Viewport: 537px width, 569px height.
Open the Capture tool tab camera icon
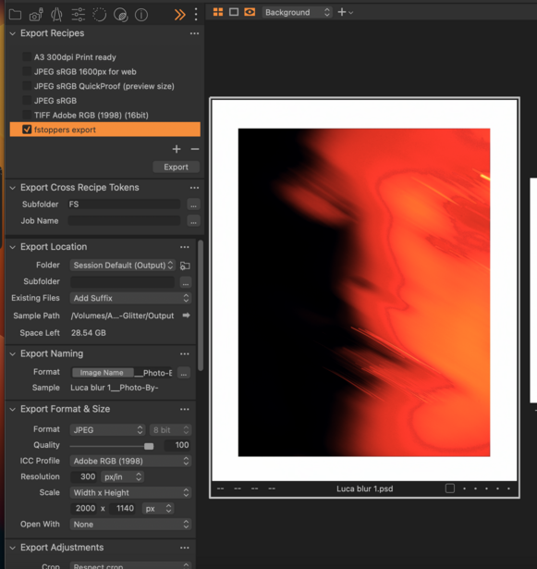[x=36, y=15]
